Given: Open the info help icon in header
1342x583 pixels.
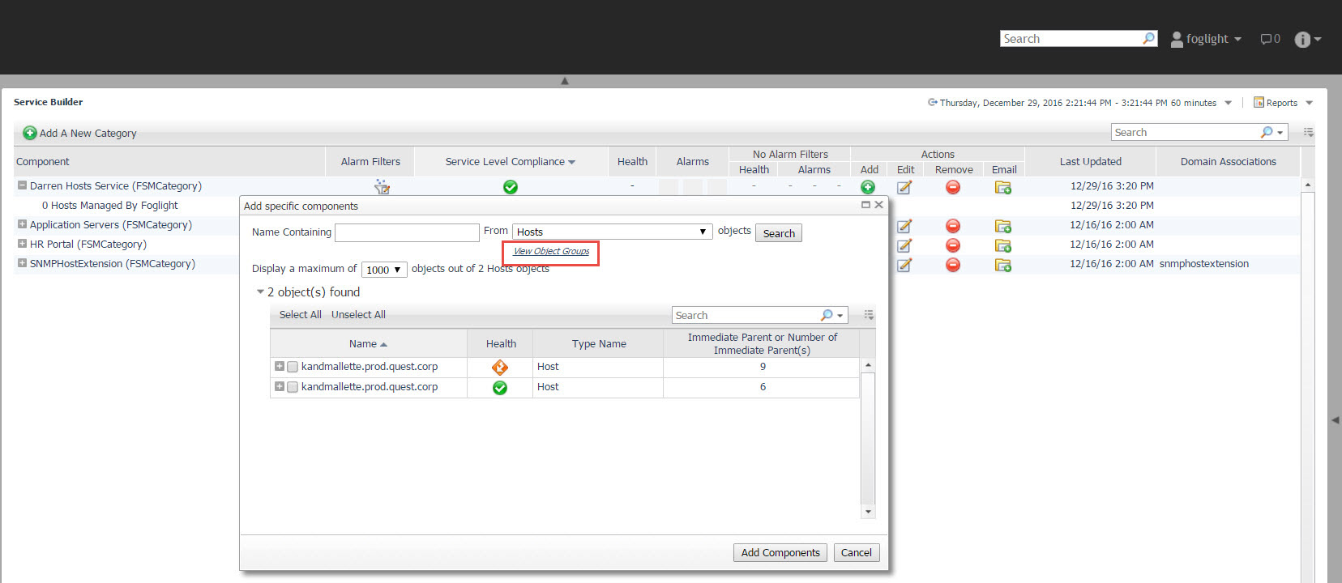Looking at the screenshot, I should [1302, 40].
